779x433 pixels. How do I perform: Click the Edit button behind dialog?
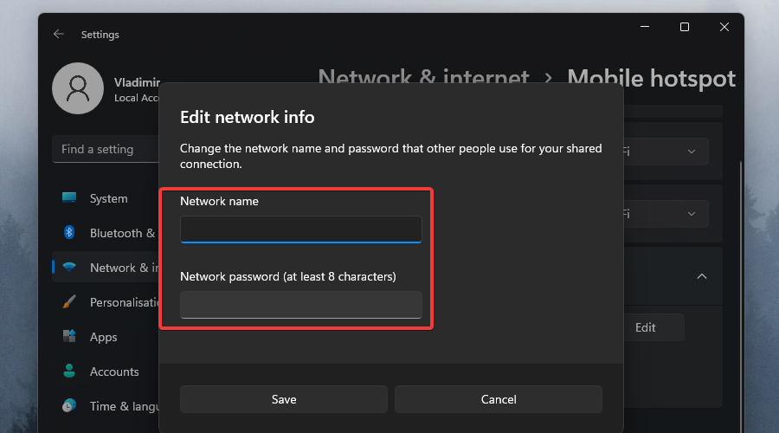click(646, 327)
